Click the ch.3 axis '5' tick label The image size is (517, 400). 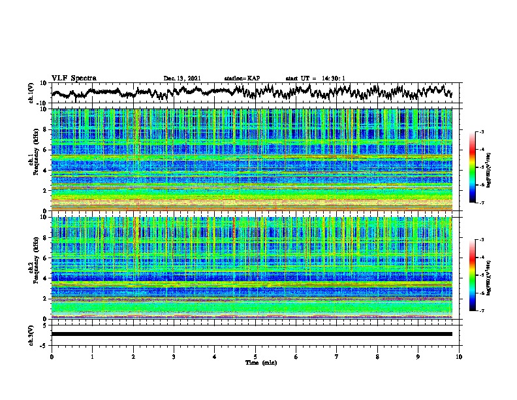click(x=45, y=325)
